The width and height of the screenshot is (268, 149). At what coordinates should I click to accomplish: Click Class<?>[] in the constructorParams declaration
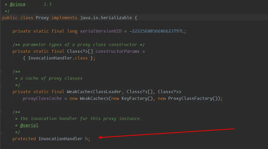(80, 51)
